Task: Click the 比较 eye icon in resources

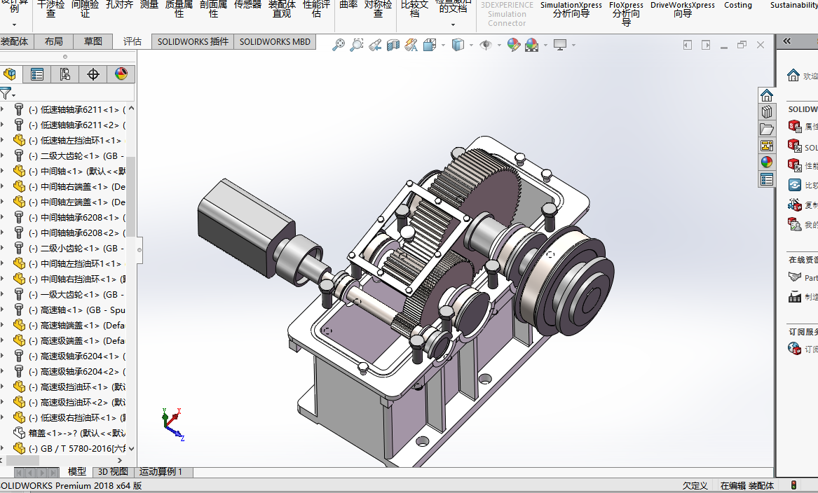Action: [795, 185]
